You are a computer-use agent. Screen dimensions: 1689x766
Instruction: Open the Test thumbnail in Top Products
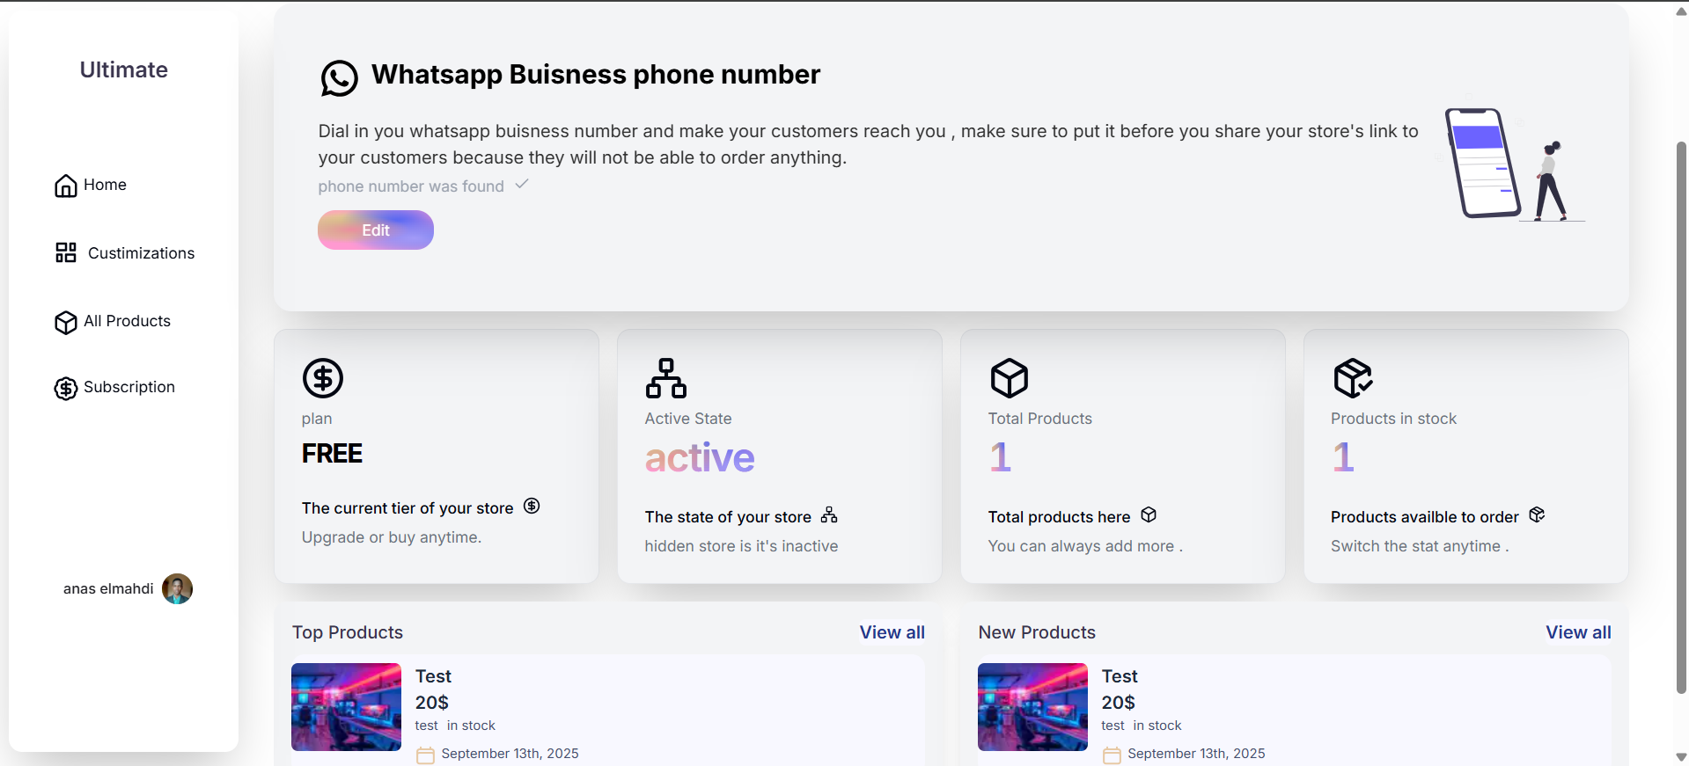tap(346, 707)
